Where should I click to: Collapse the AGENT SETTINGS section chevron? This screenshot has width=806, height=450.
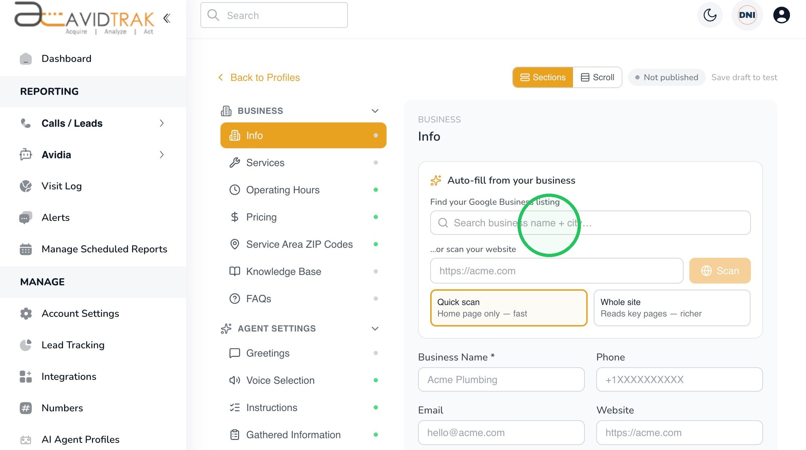(x=375, y=329)
